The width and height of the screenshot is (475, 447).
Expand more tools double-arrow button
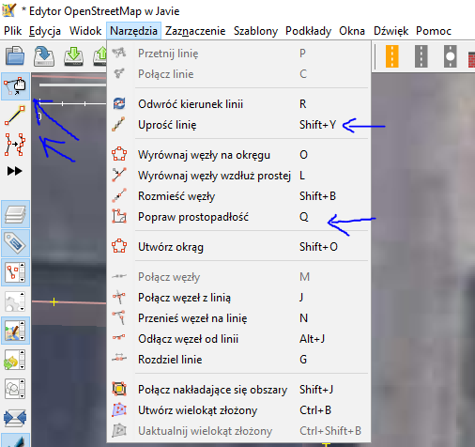pyautogui.click(x=15, y=171)
